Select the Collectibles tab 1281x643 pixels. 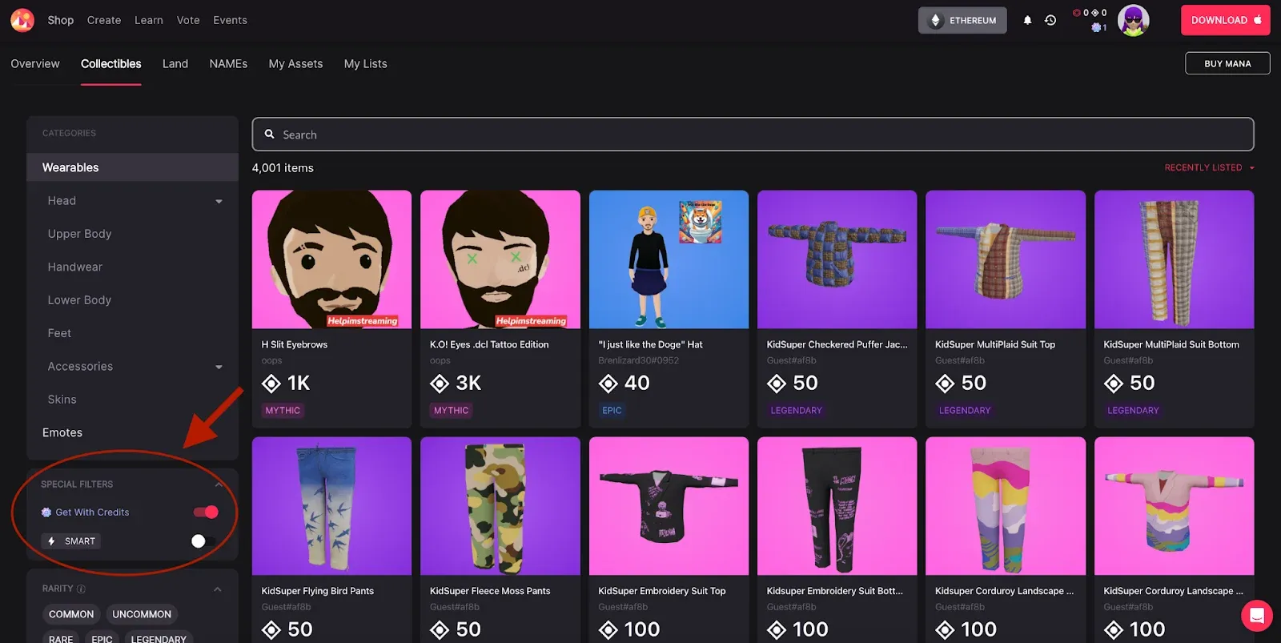(110, 63)
